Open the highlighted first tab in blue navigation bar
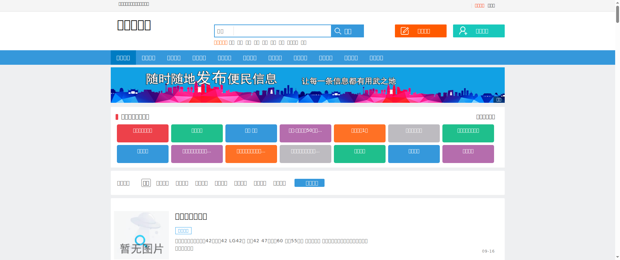The image size is (620, 260). point(123,58)
